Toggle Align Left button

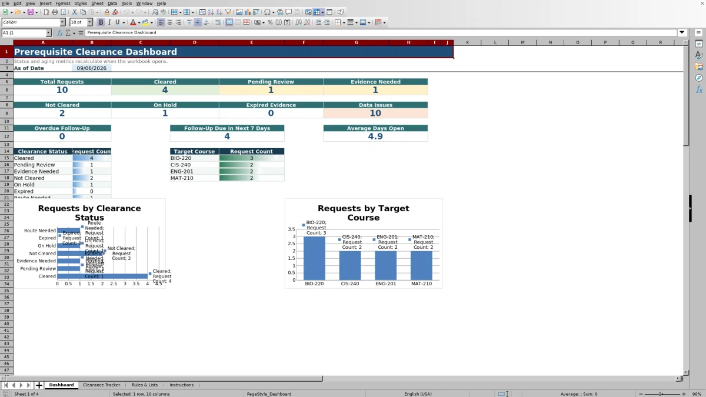(x=161, y=22)
